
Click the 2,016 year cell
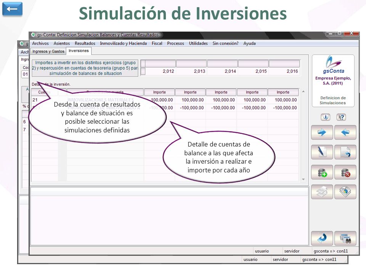(x=284, y=71)
